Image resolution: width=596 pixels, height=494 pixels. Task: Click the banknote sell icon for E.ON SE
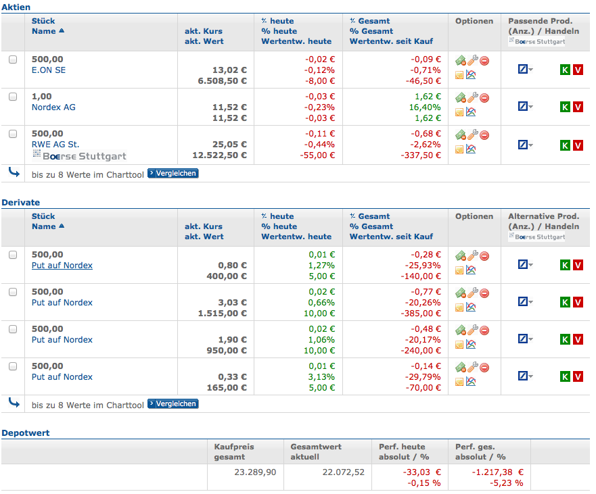[x=460, y=60]
